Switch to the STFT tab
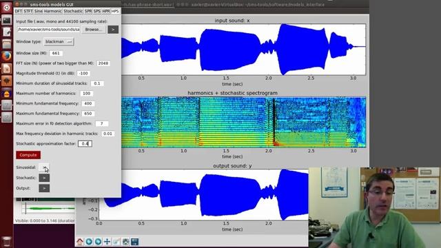Viewport: 441px width, 248px height. (x=28, y=11)
